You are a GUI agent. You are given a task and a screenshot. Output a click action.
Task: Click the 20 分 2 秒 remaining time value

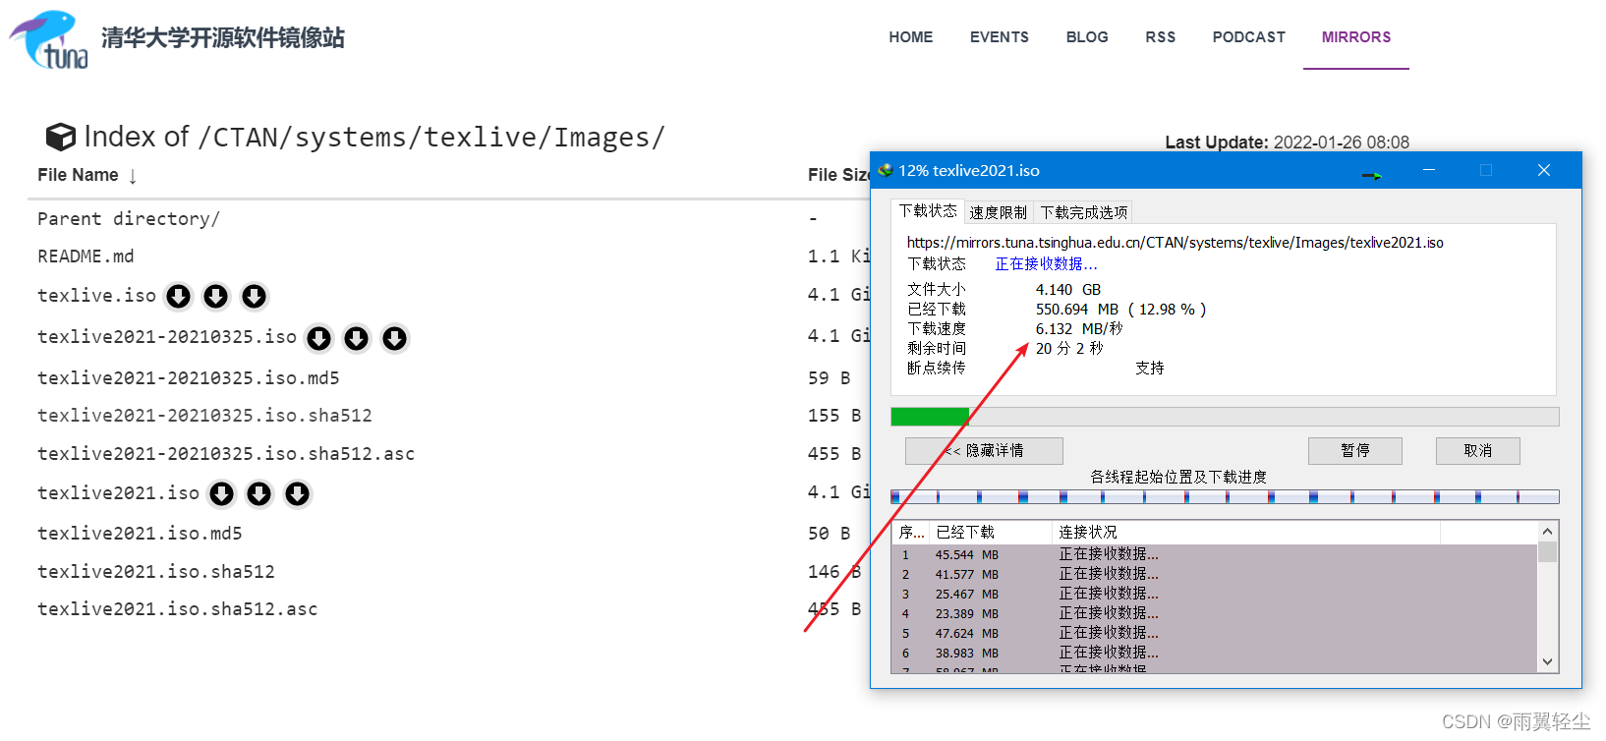(x=1069, y=348)
